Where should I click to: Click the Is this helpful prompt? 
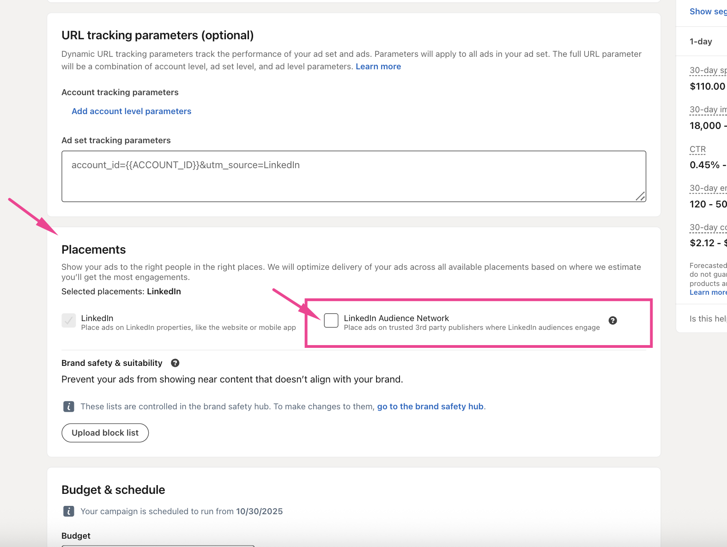tap(708, 319)
